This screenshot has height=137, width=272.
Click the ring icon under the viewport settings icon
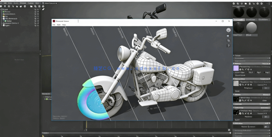[x=43, y=7]
